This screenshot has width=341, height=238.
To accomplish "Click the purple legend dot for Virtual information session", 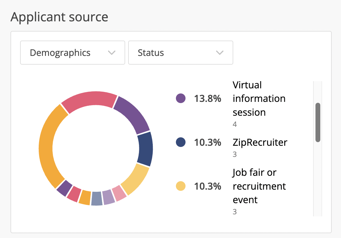I will (x=180, y=98).
